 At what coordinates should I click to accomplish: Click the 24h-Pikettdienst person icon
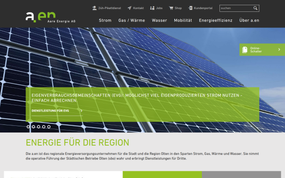[95, 8]
